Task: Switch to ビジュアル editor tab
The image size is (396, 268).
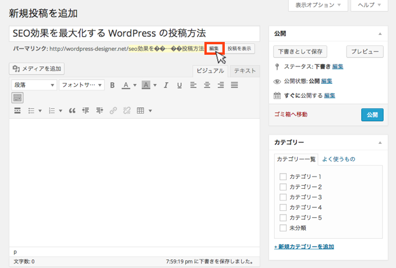Action: click(x=210, y=71)
